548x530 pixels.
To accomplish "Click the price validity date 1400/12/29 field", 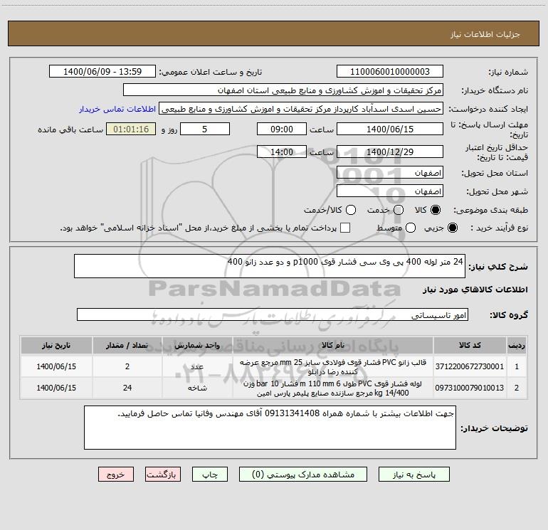I will tap(390, 152).
